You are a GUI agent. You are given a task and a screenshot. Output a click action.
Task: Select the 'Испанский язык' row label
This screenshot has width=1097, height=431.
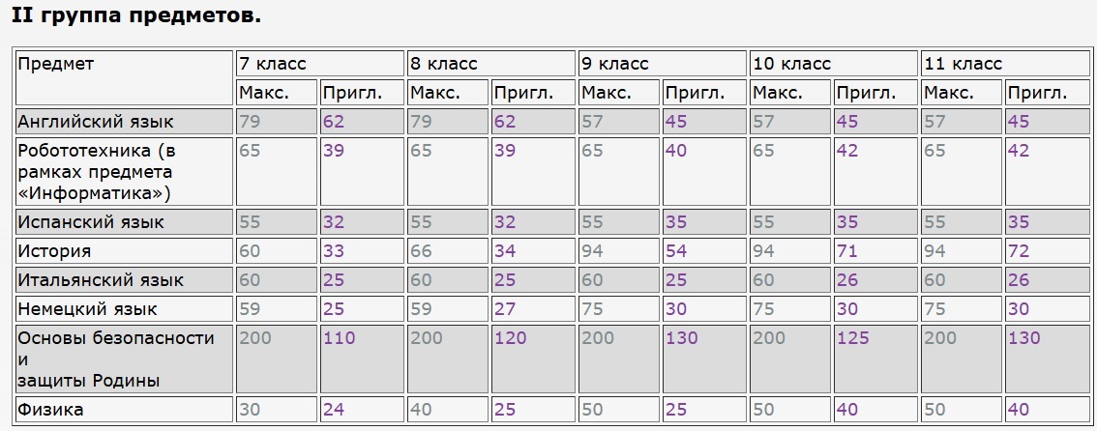pyautogui.click(x=91, y=222)
